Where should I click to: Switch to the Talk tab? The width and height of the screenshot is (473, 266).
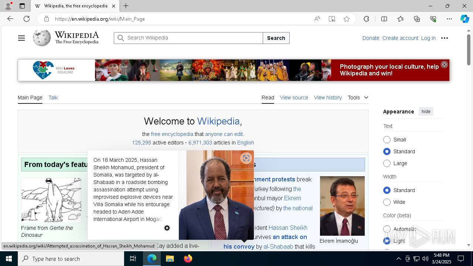53,98
